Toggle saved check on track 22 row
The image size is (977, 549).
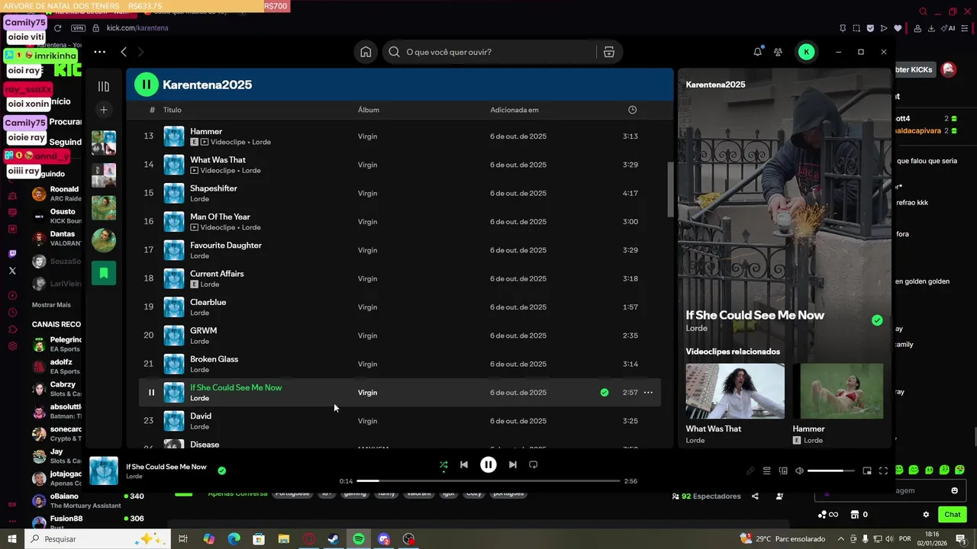point(605,393)
